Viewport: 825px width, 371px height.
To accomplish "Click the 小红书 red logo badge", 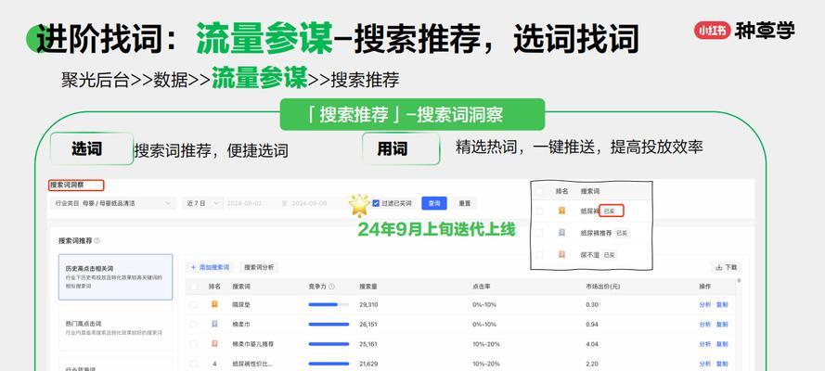I will (x=713, y=31).
